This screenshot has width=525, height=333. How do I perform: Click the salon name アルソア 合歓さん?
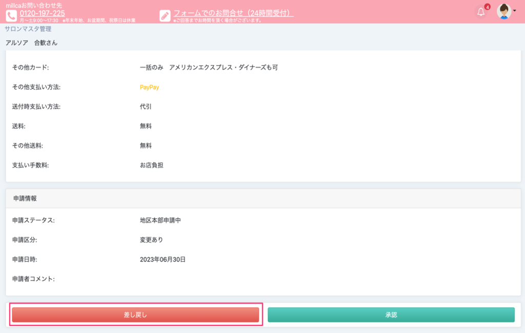coord(31,43)
